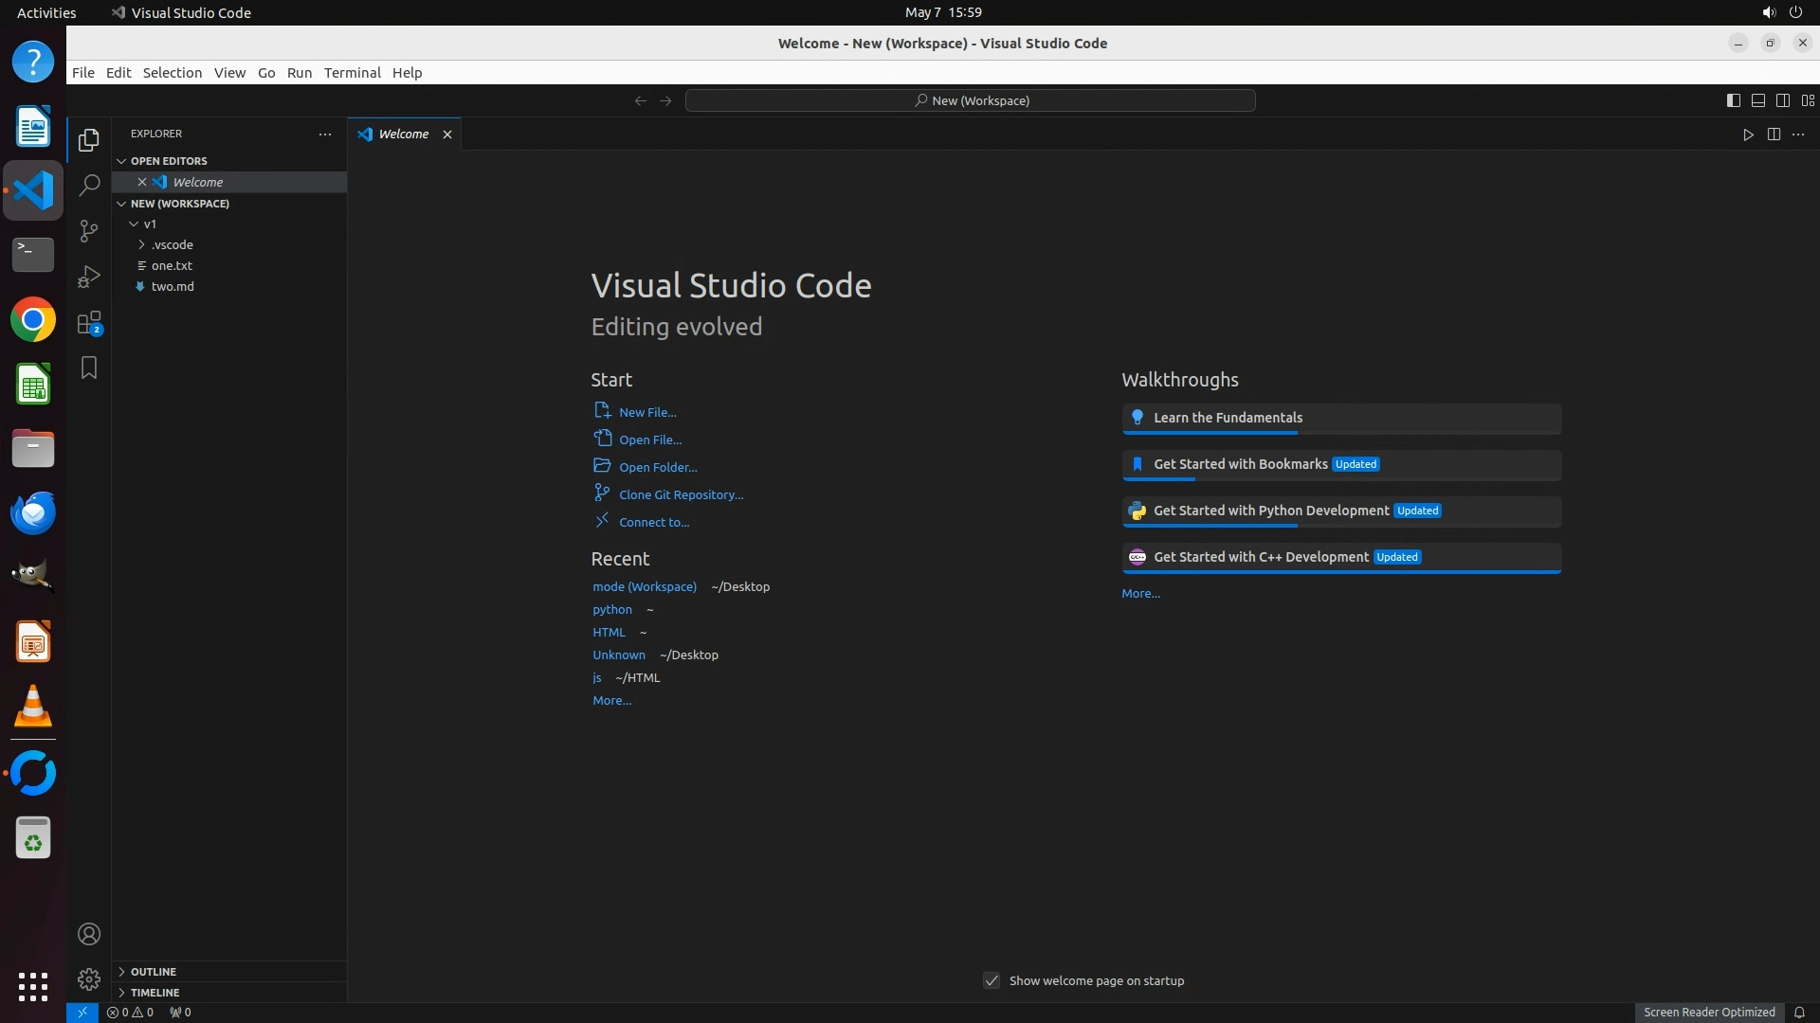Click the Accounts icon
The width and height of the screenshot is (1820, 1023).
89,934
